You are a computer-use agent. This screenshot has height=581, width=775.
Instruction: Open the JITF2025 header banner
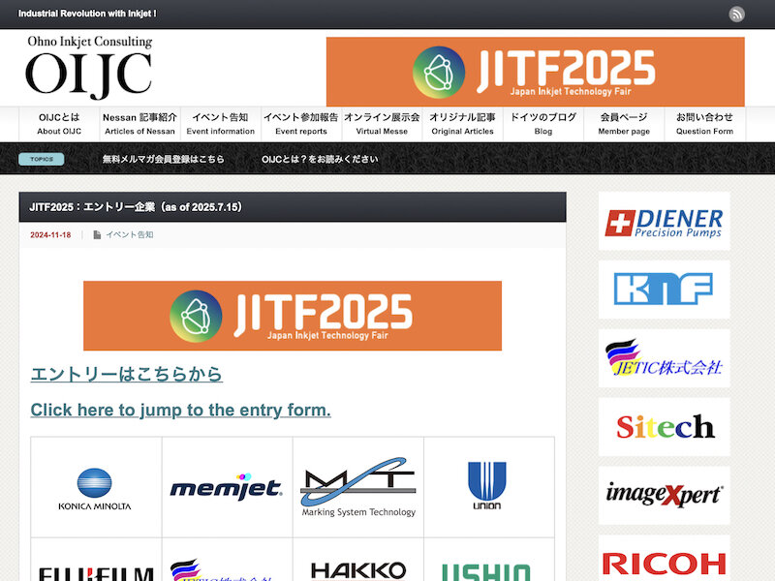(x=536, y=72)
